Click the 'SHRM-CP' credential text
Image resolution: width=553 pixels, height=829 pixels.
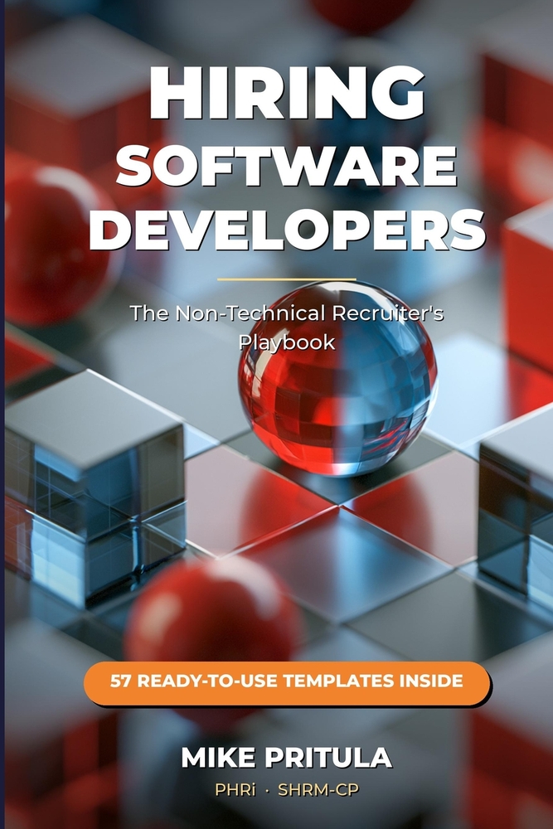point(318,790)
